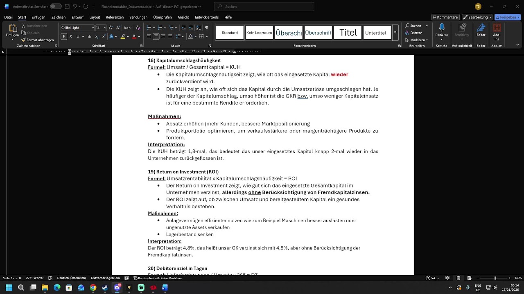Increase font size with grow font icon
This screenshot has width=524, height=294.
click(x=111, y=28)
